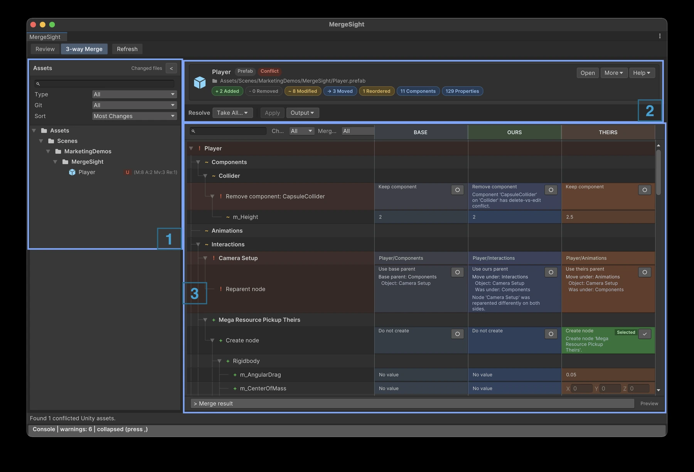
Task: Collapse the Rigidbody node
Action: (x=219, y=361)
